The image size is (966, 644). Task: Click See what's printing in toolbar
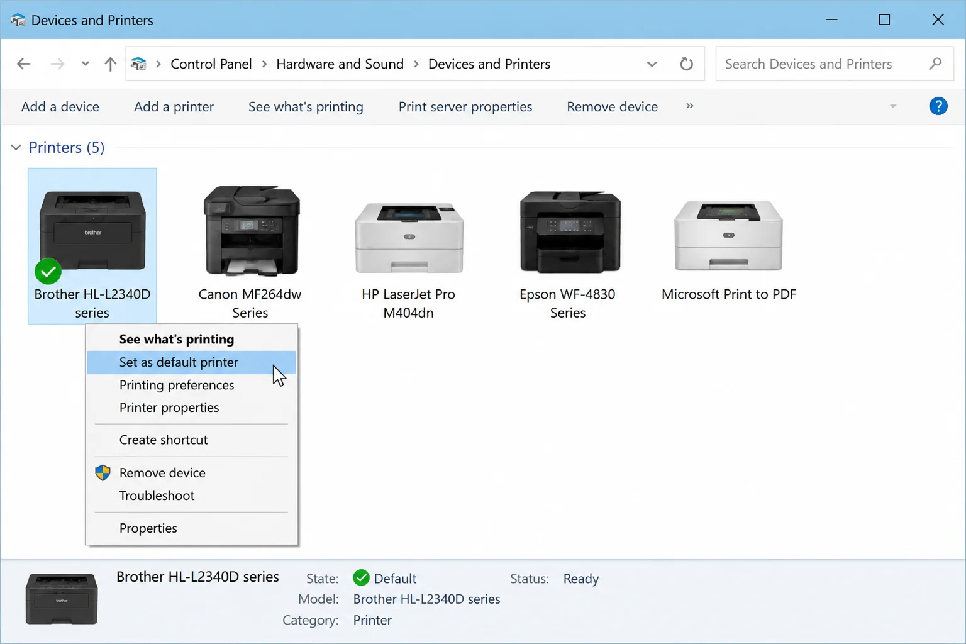306,106
